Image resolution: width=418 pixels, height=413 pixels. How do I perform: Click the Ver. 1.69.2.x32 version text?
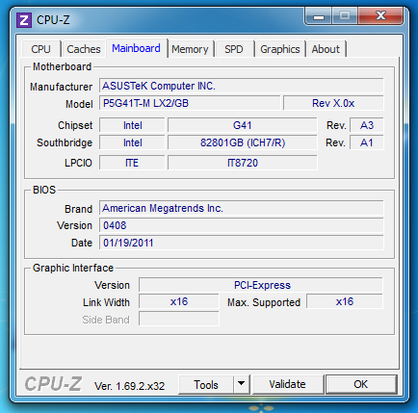(x=129, y=386)
